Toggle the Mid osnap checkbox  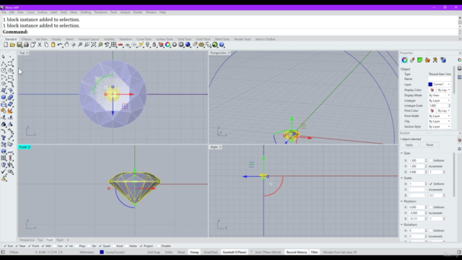[x=43, y=246]
